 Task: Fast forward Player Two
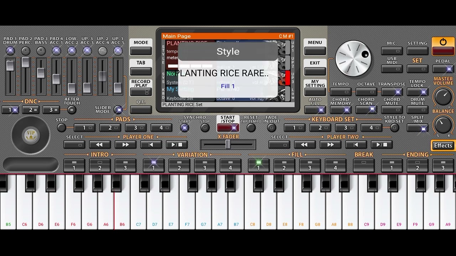330,145
